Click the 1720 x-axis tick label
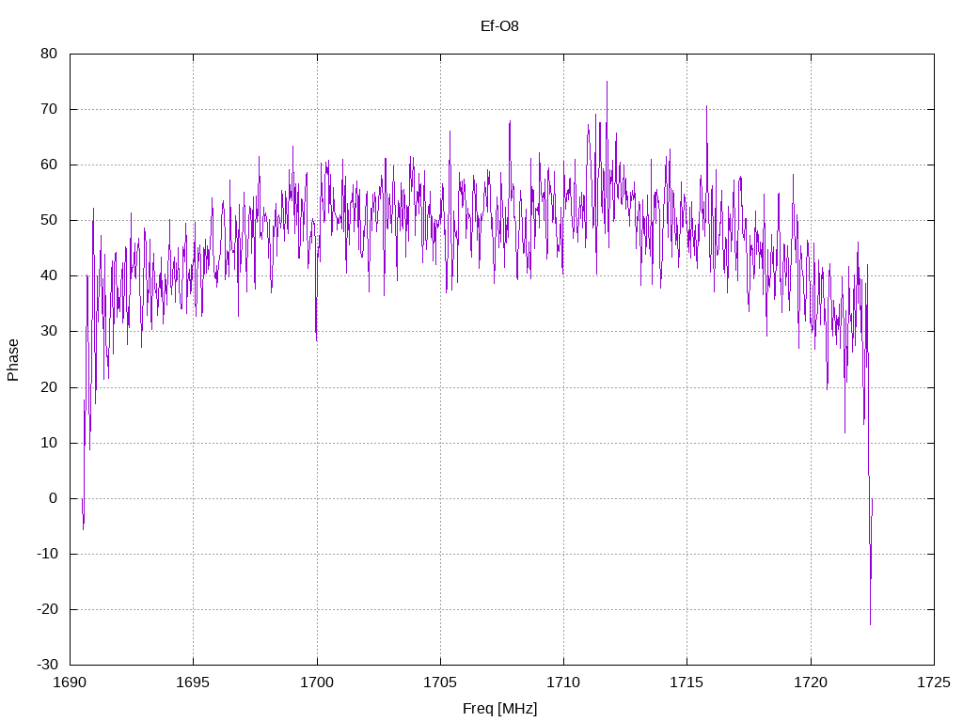Viewport: 963px width, 722px height. 811,683
